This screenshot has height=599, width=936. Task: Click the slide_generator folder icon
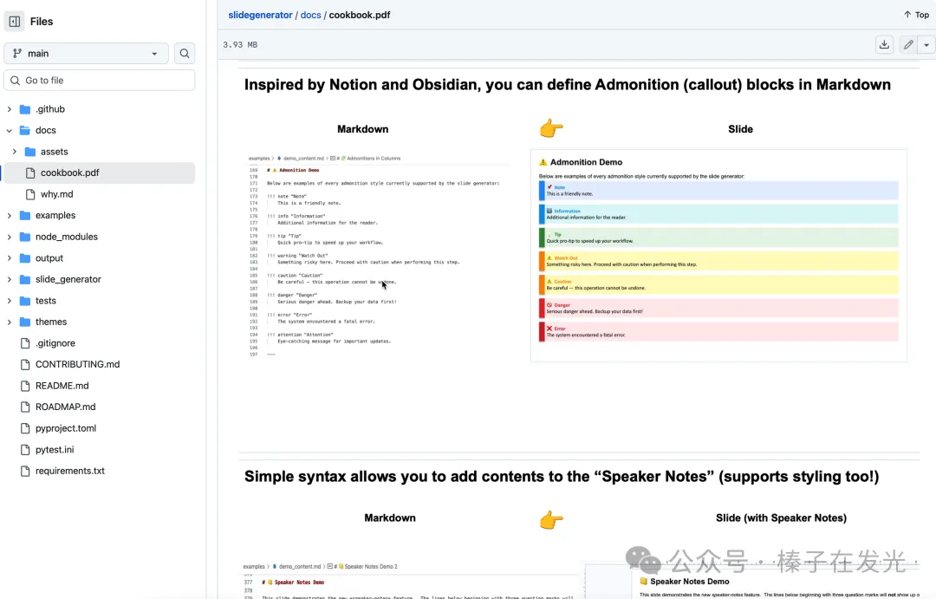pyautogui.click(x=25, y=279)
